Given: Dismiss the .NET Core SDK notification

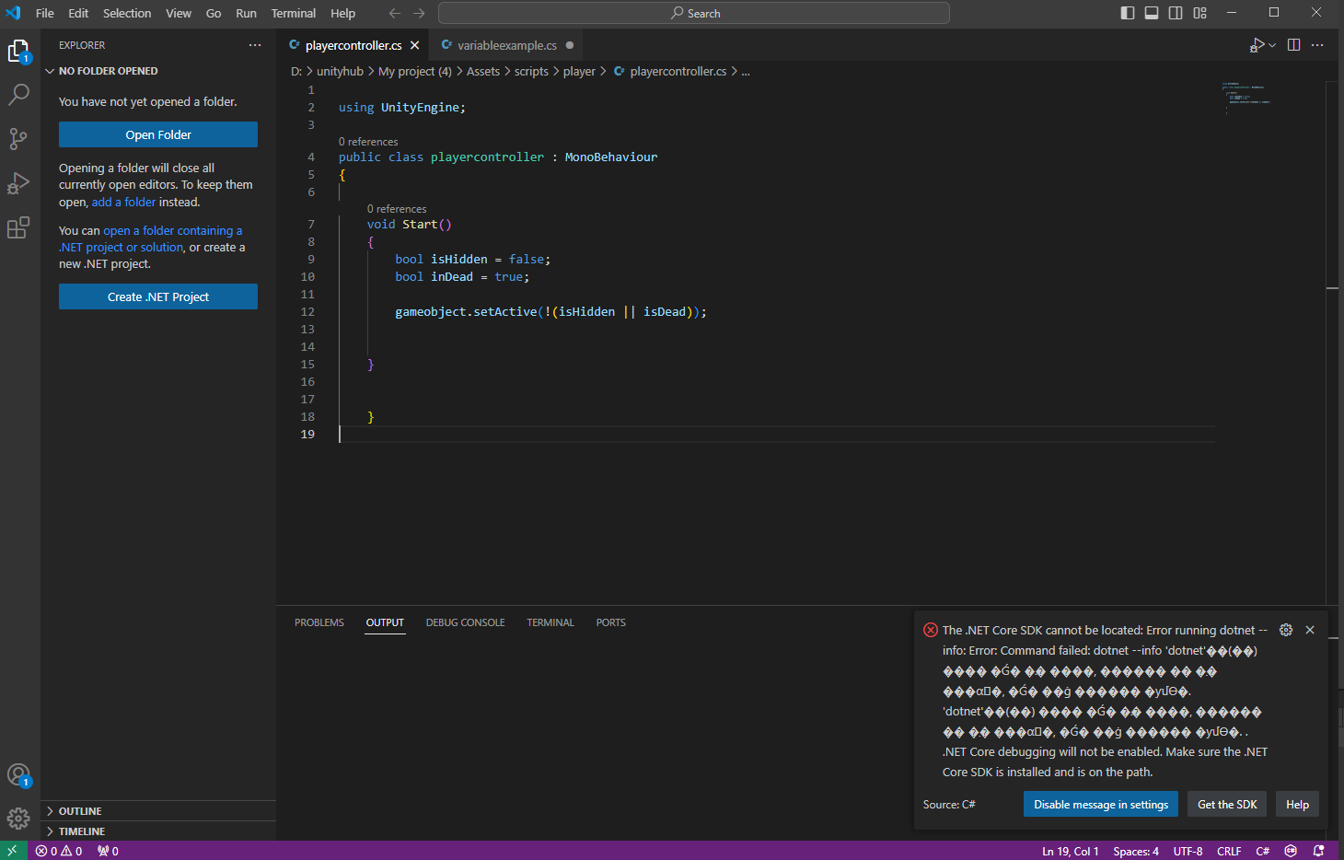Looking at the screenshot, I should click(1310, 630).
